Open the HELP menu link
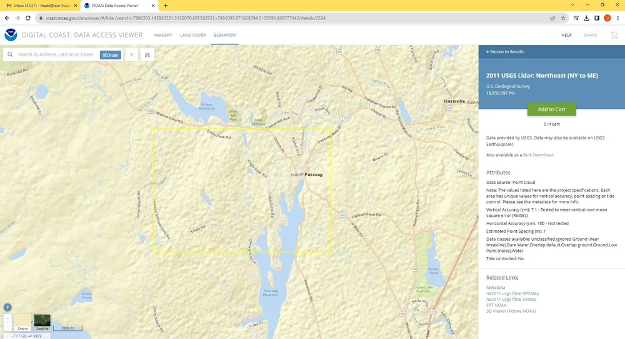The image size is (625, 339). (566, 35)
